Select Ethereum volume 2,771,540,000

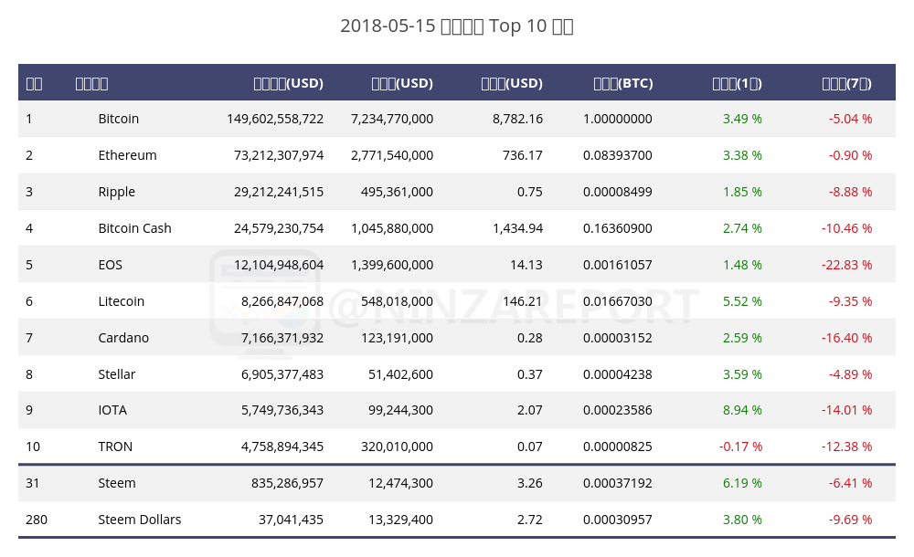(392, 155)
